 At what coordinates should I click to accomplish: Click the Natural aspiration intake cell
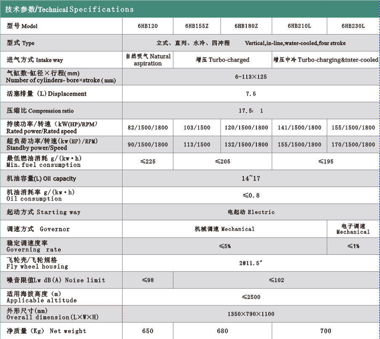pyautogui.click(x=148, y=60)
